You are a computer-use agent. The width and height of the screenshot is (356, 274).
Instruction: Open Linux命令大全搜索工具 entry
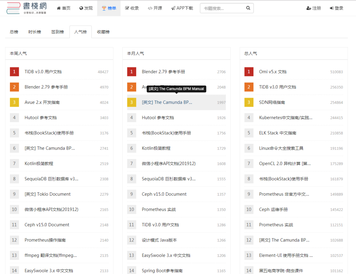[x=281, y=148]
